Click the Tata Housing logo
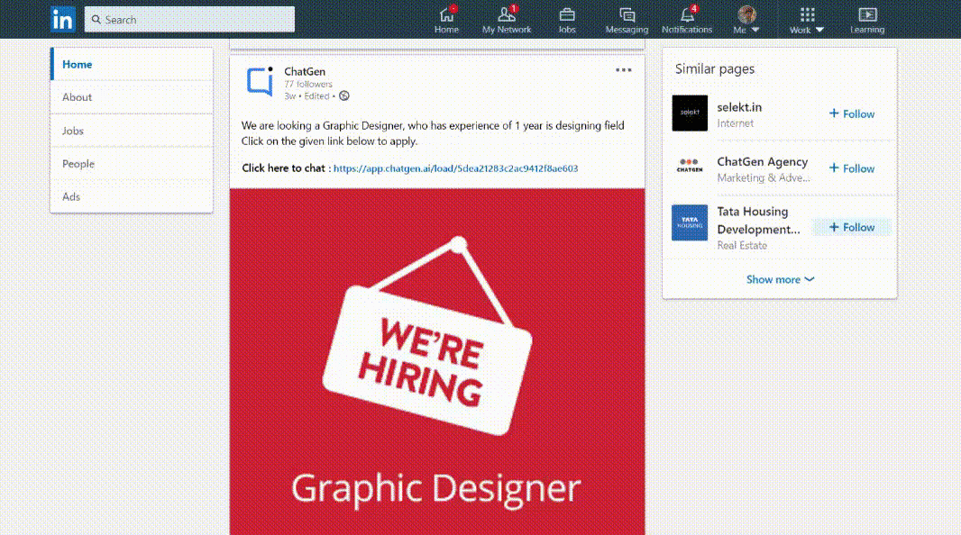This screenshot has width=961, height=535. (x=690, y=222)
